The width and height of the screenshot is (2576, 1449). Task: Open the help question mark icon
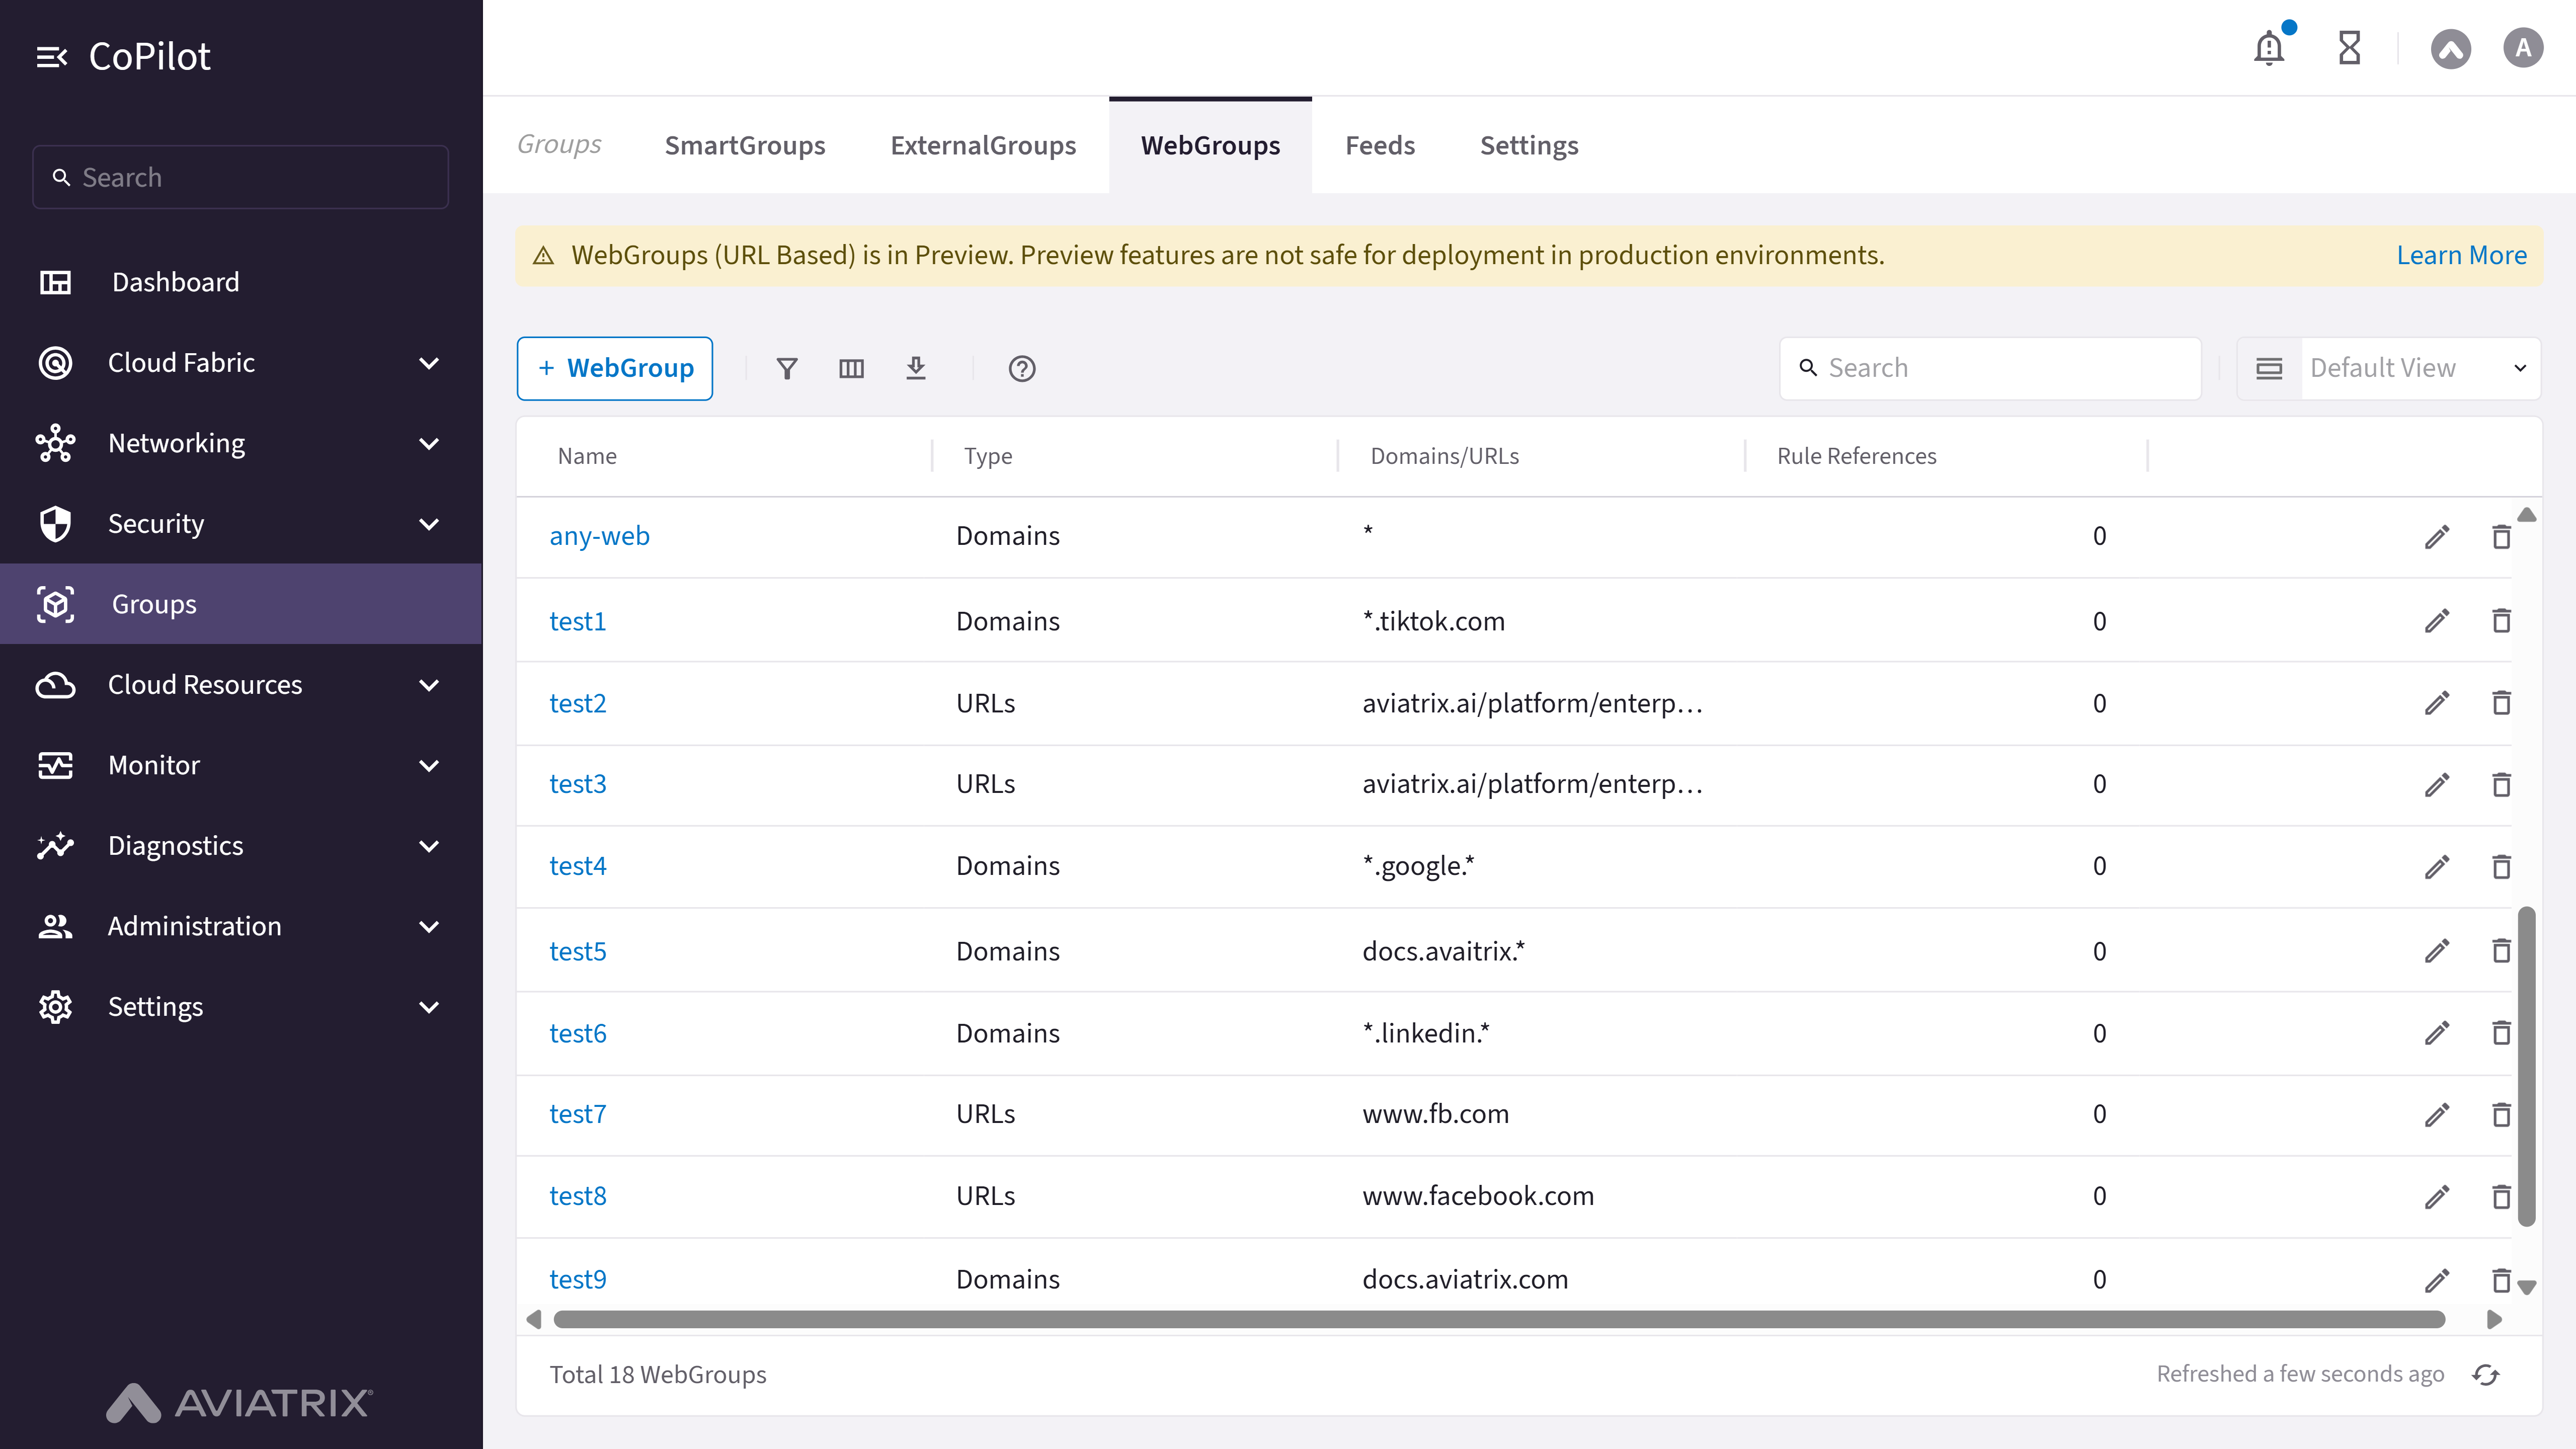1021,368
